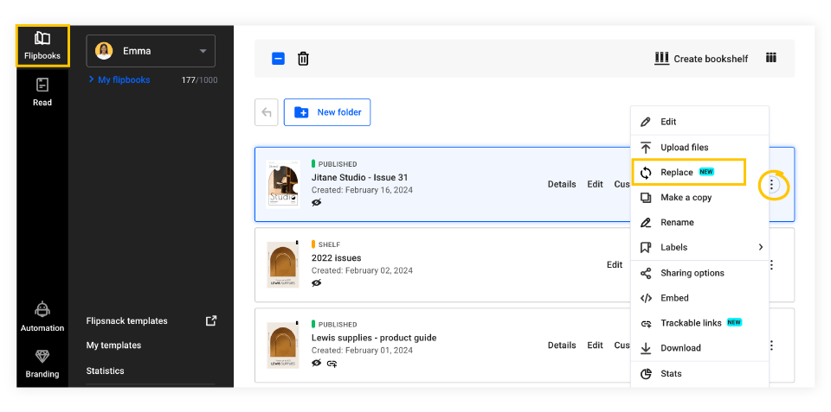Viewport: 831px width, 412px height.
Task: Create a New folder
Action: (x=327, y=112)
